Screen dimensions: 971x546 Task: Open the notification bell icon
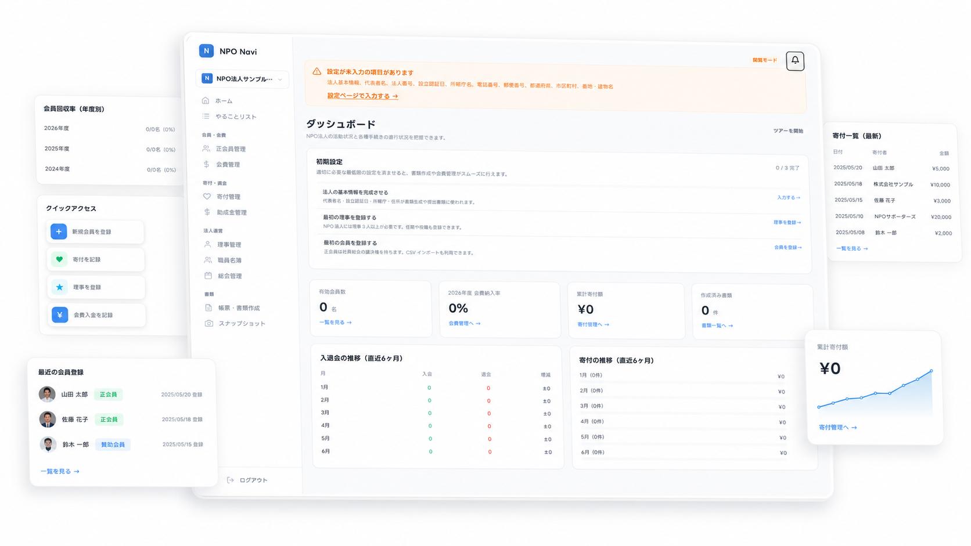click(x=795, y=60)
